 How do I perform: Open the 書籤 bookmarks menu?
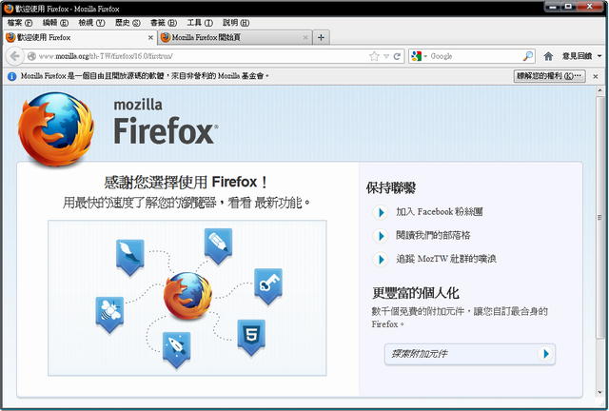pos(162,22)
